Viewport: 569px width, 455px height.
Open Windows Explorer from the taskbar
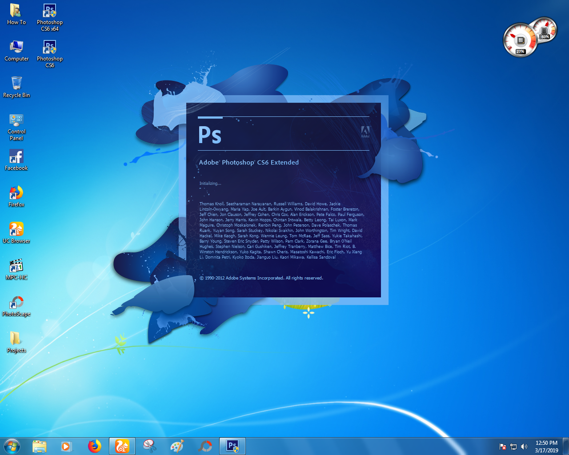(40, 446)
